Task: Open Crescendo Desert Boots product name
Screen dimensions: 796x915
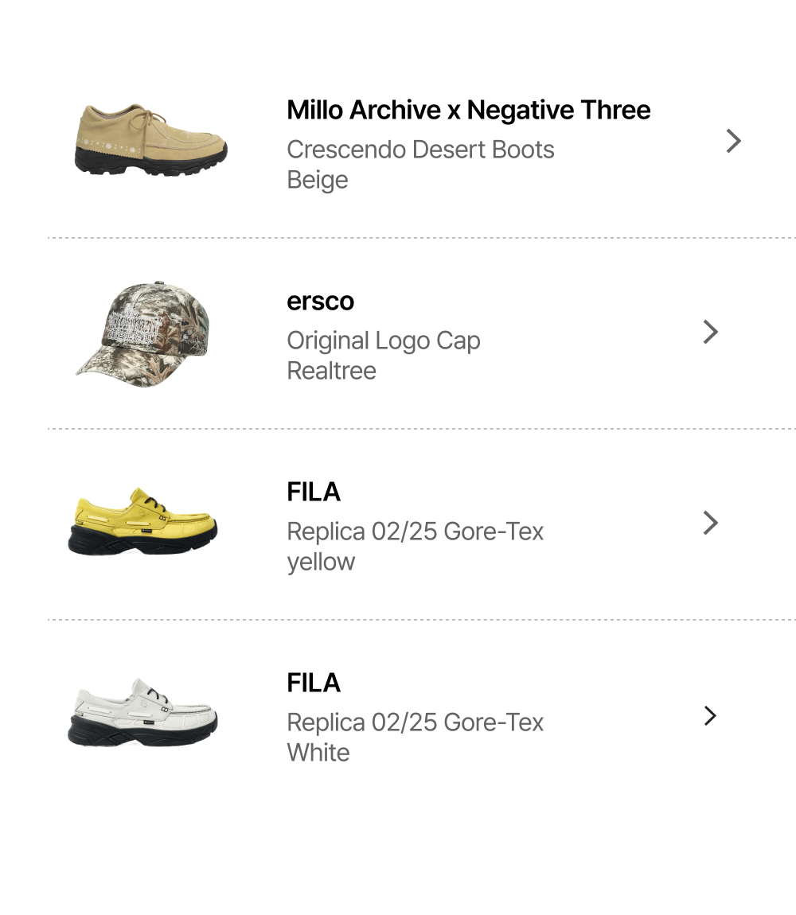Action: (420, 150)
